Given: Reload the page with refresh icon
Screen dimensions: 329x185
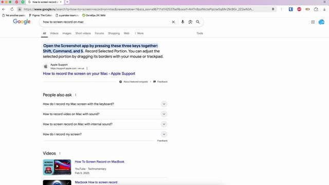Looking at the screenshot, I should tap(12, 9).
